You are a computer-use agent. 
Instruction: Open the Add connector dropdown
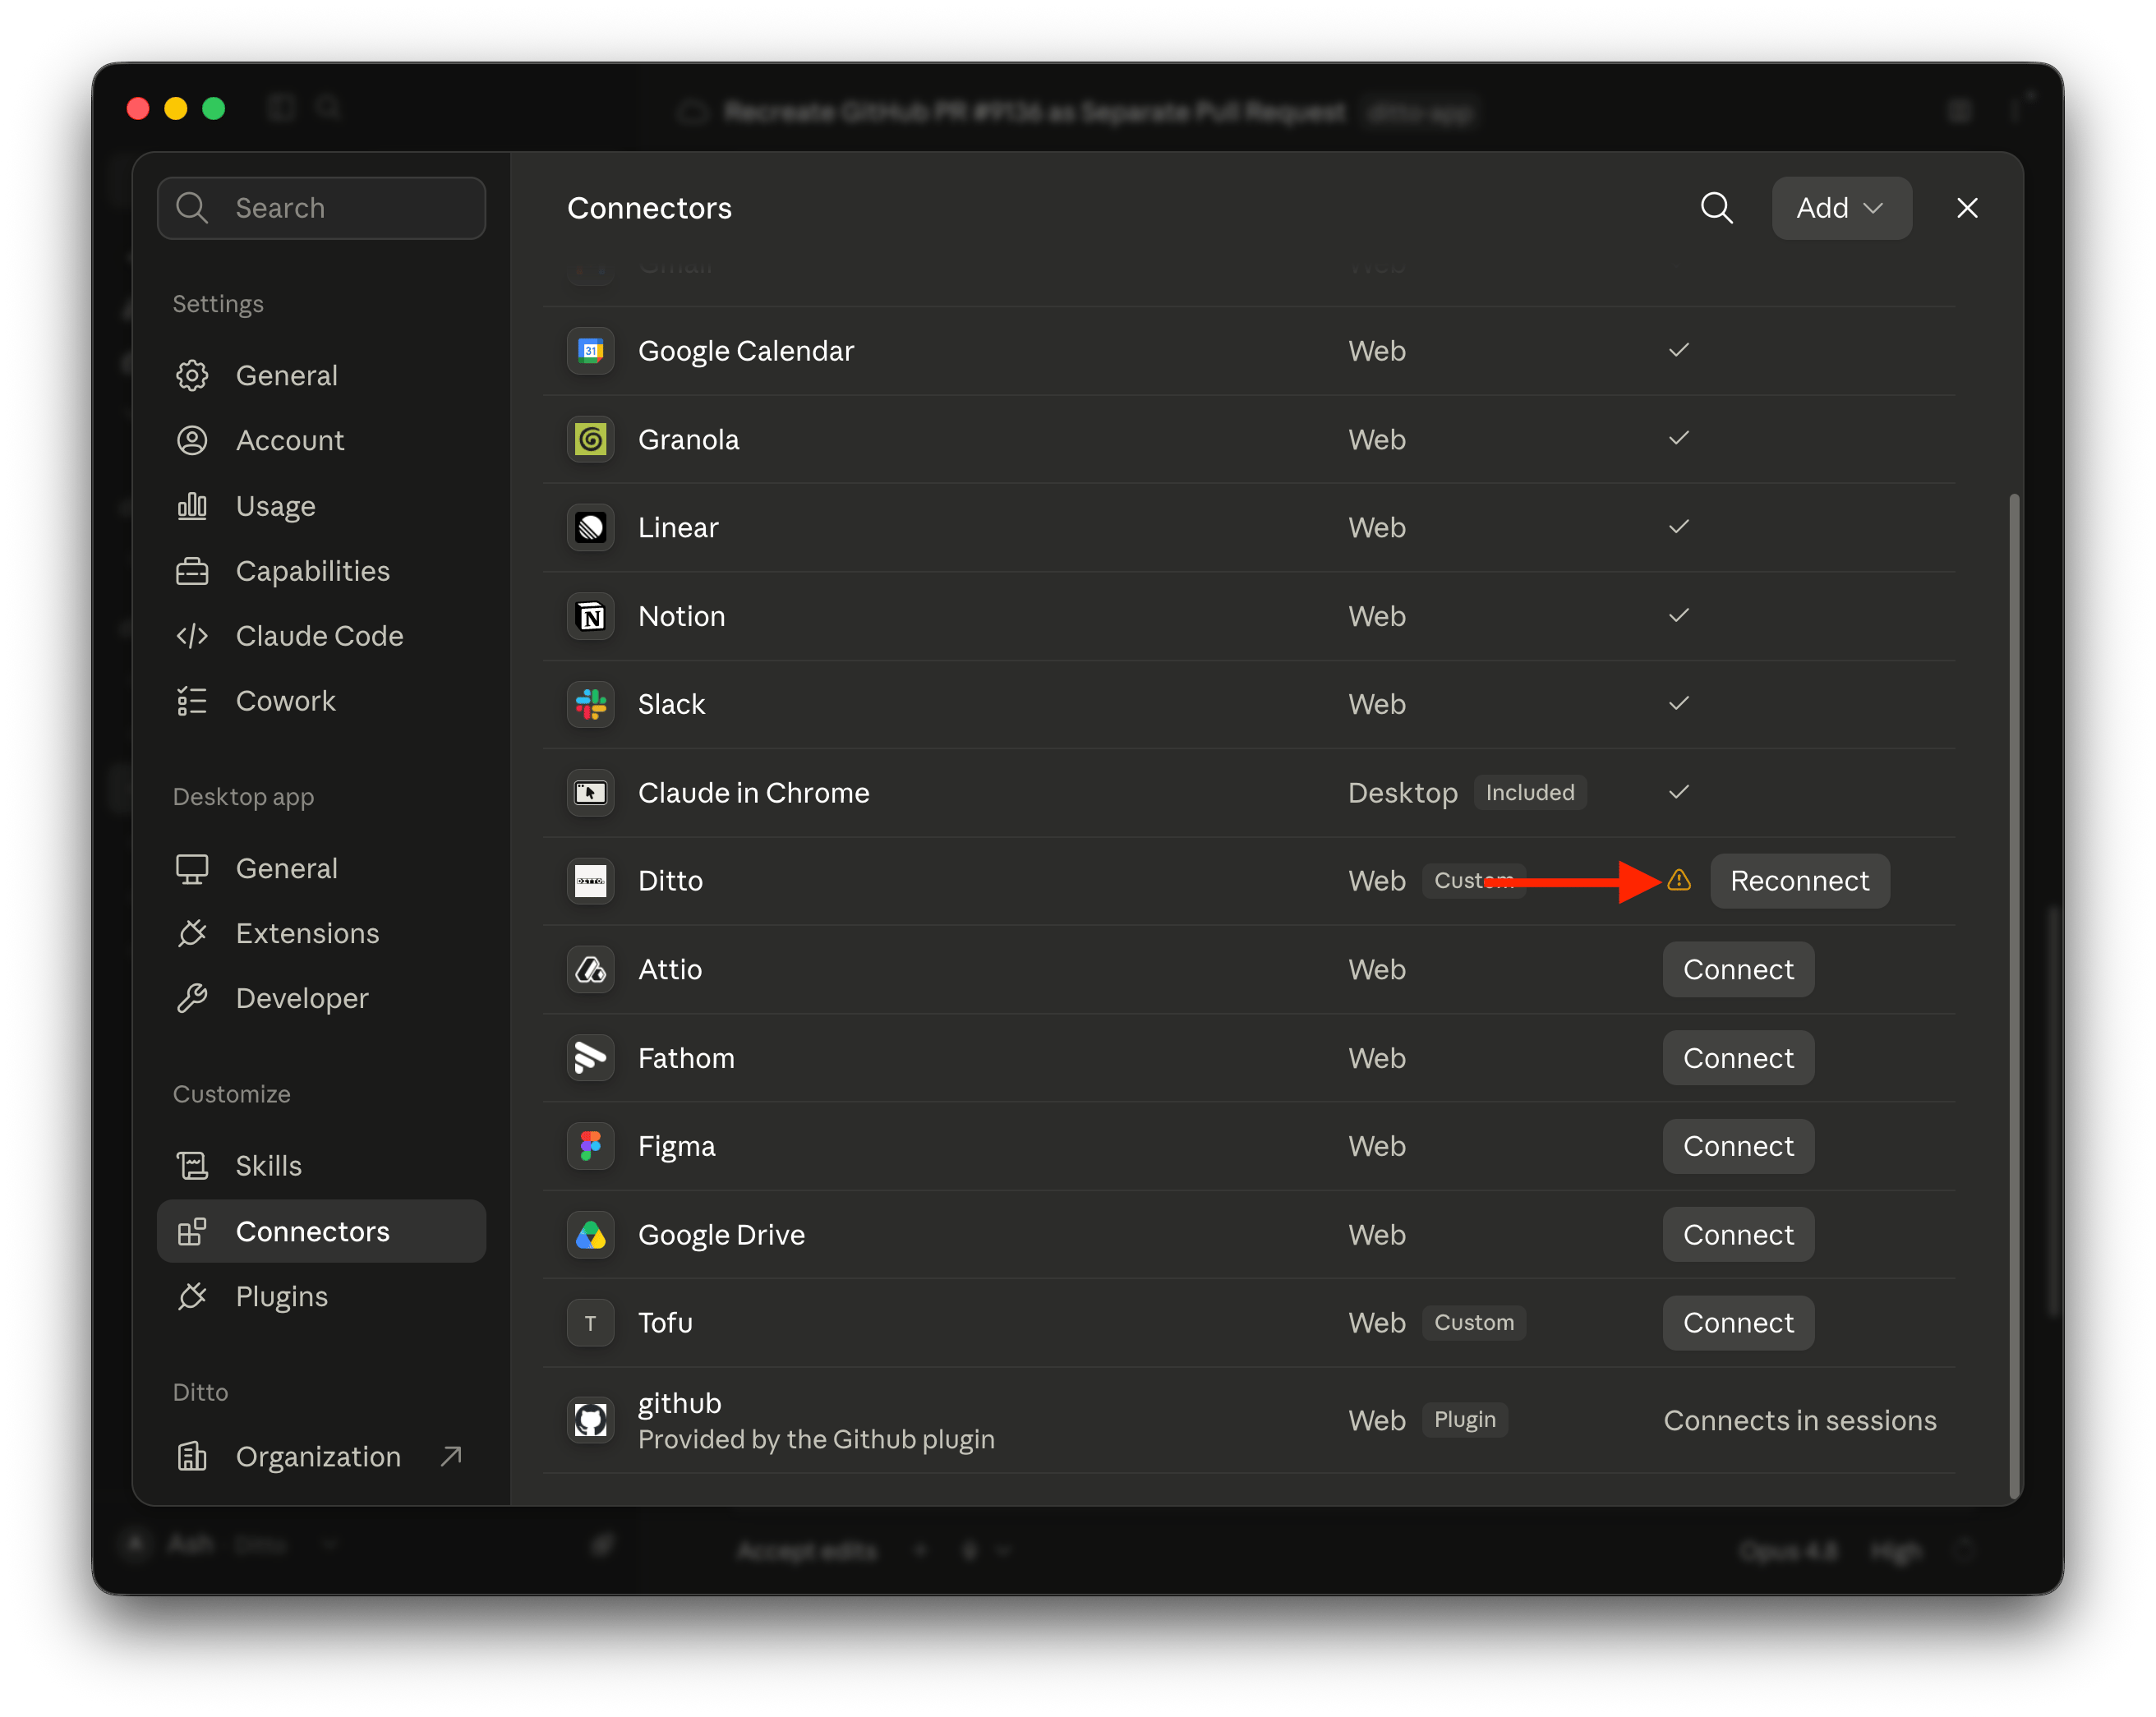(x=1841, y=208)
